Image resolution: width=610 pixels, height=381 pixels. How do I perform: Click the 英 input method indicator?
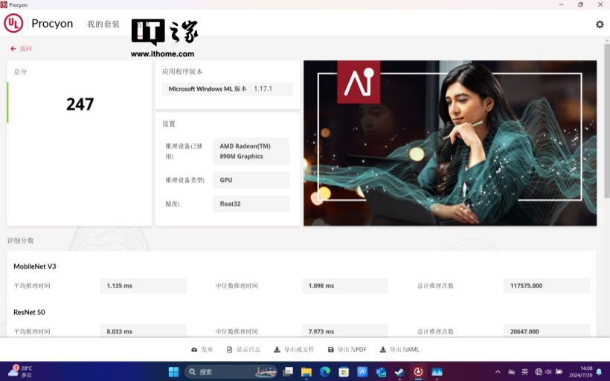click(x=524, y=371)
